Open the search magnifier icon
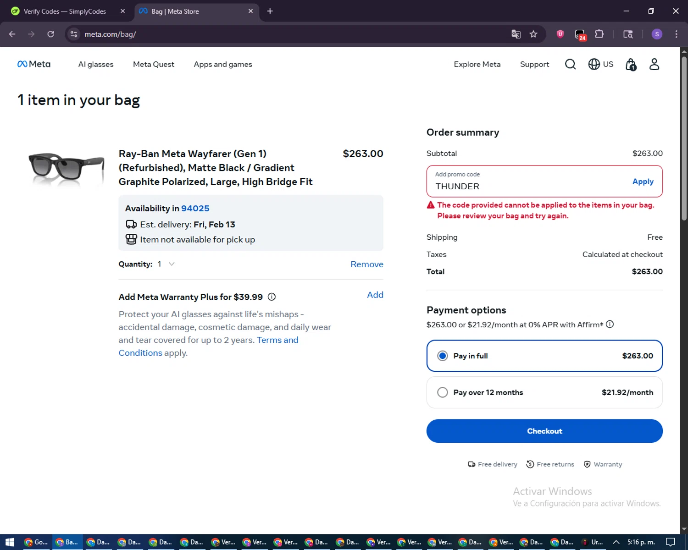 pos(570,64)
